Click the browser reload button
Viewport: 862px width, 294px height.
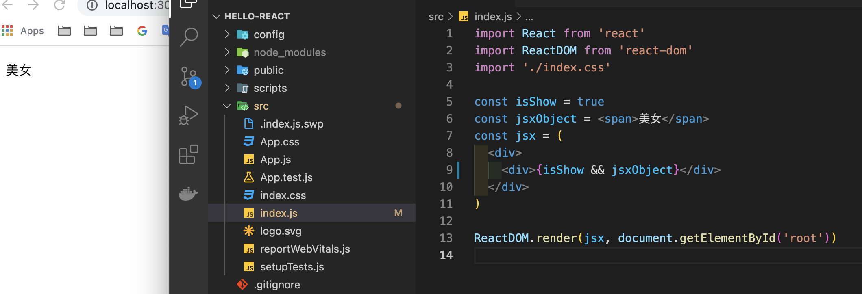pyautogui.click(x=59, y=5)
